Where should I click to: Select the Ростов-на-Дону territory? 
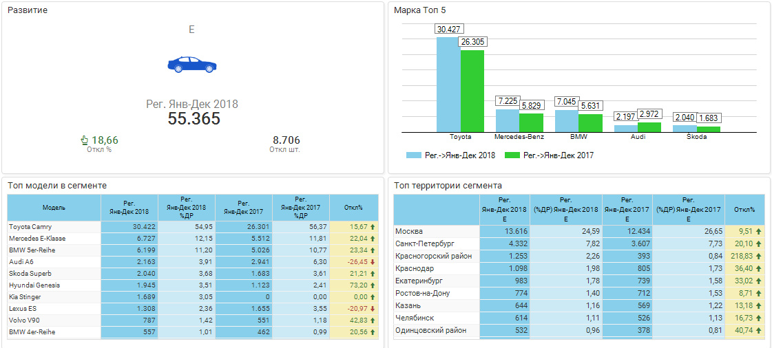[x=422, y=293]
